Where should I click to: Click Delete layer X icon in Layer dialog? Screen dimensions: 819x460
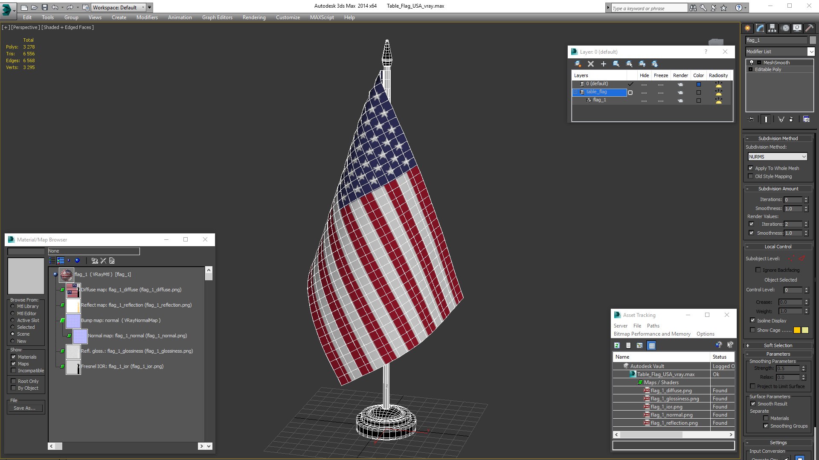(x=591, y=64)
